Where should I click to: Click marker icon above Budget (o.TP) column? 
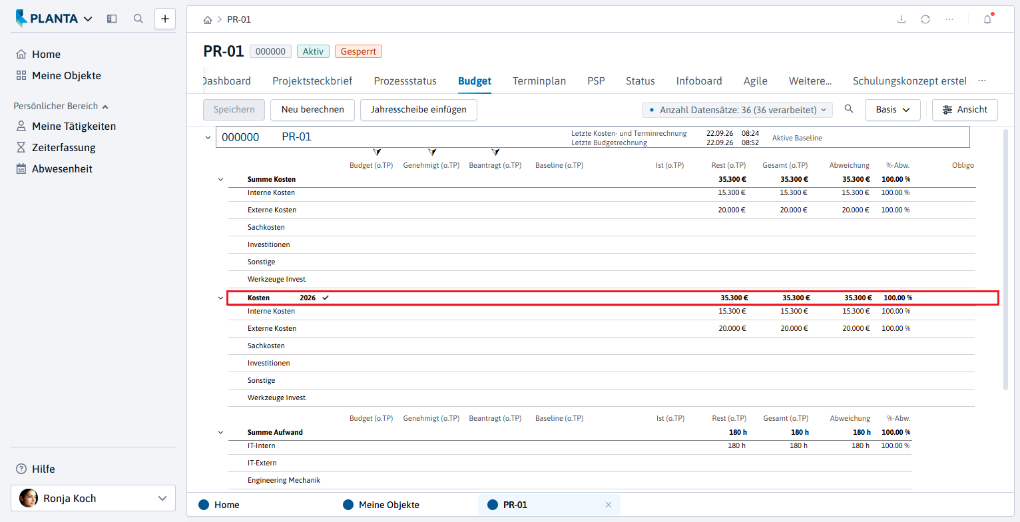point(377,152)
